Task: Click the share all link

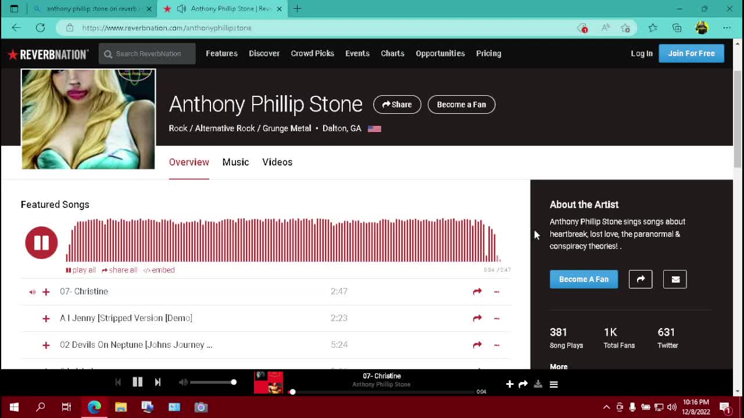Action: [119, 270]
